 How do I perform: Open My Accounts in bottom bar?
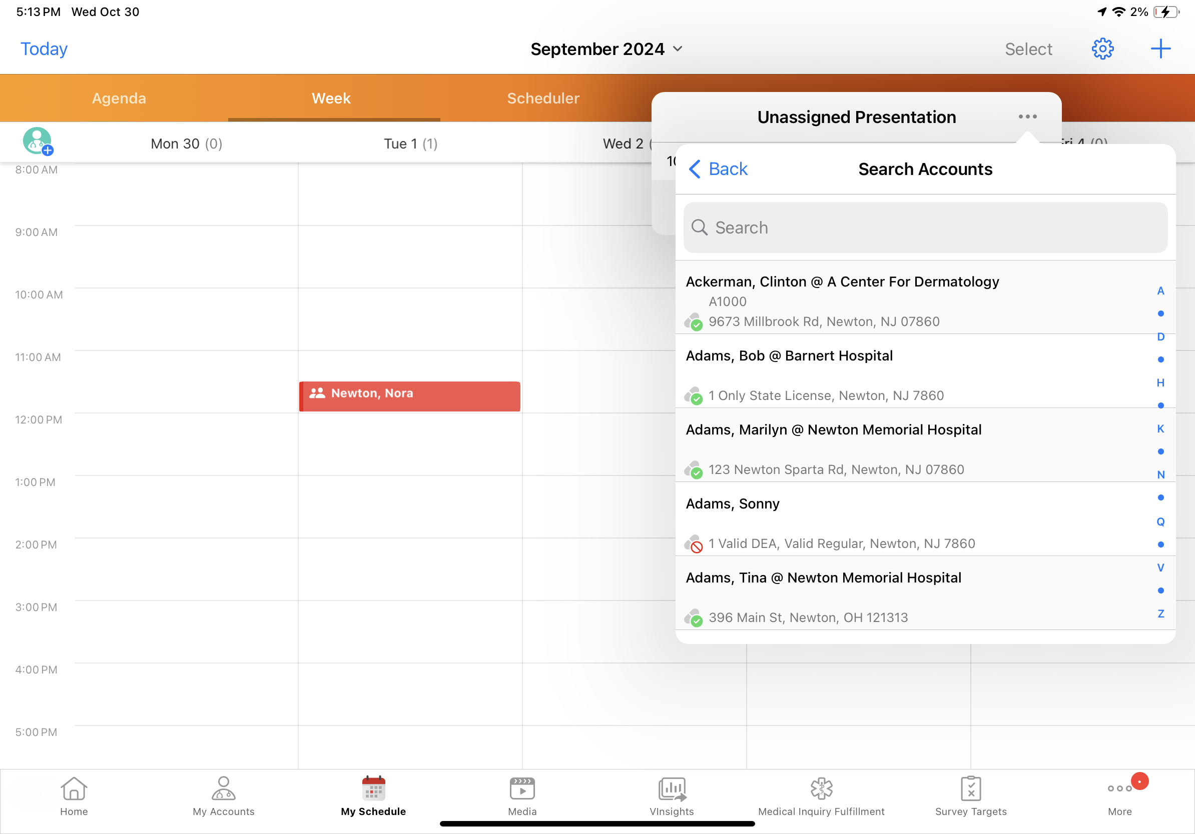pos(223,795)
